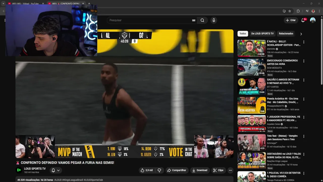Click the #LOUD hashtag
This screenshot has height=182, width=323.
click(x=58, y=180)
